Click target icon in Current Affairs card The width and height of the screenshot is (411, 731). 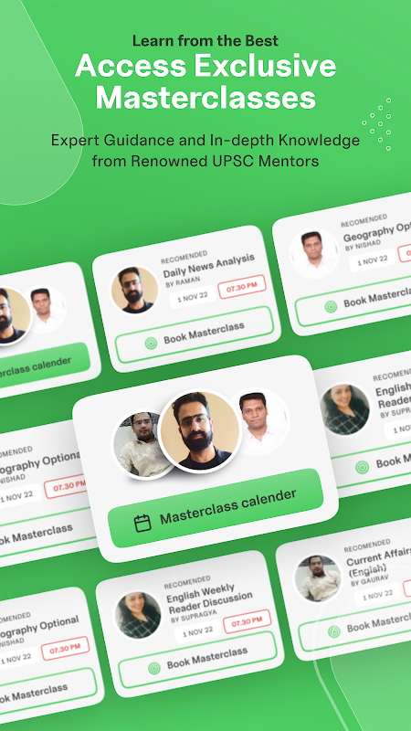(334, 631)
